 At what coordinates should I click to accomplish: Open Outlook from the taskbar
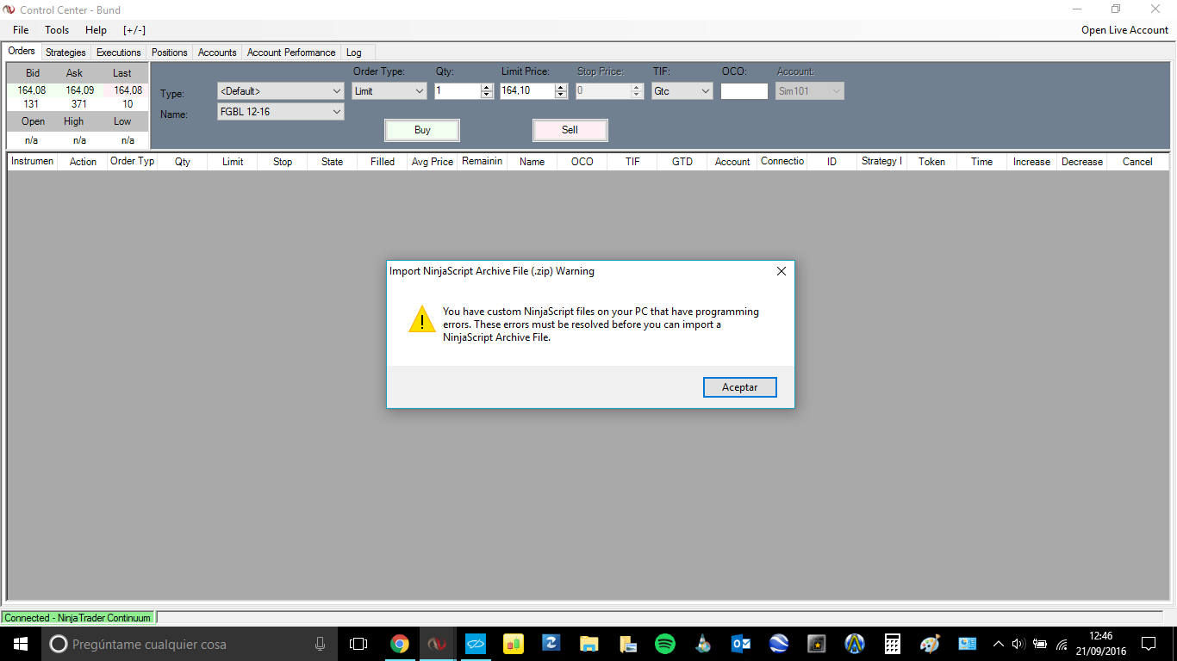pyautogui.click(x=740, y=644)
